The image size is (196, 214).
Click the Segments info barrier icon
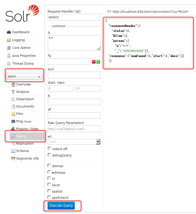pyautogui.click(x=13, y=159)
